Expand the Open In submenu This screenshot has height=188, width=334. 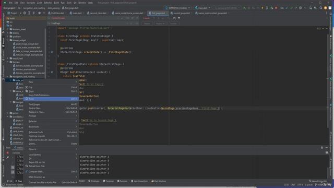51,149
